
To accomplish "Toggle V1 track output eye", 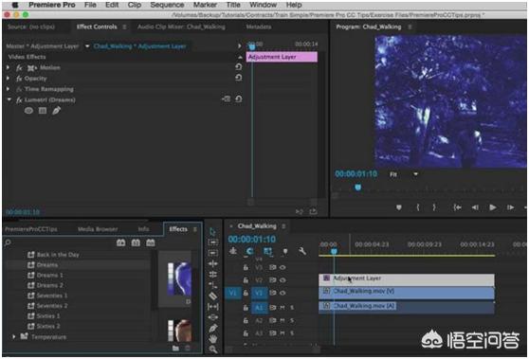I will [283, 293].
